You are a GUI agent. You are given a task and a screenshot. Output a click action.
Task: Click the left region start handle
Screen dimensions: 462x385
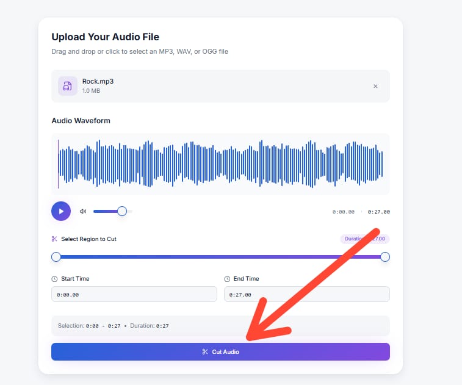coord(56,257)
